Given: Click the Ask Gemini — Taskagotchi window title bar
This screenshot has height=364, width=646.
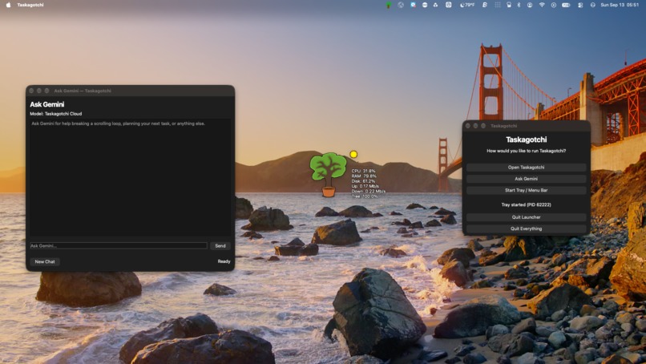Looking at the screenshot, I should (x=130, y=91).
